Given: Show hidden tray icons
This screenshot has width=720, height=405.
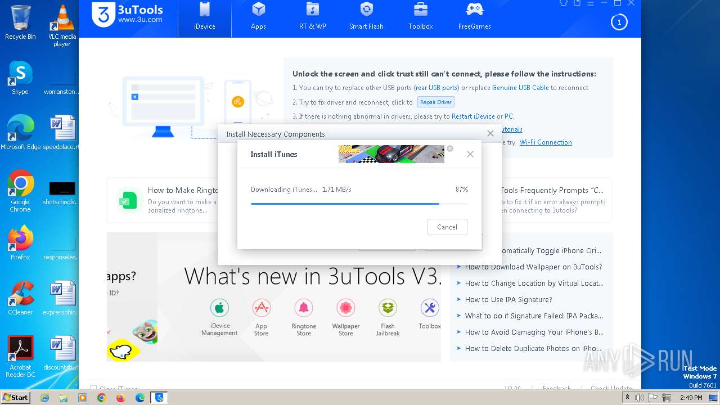Looking at the screenshot, I should pos(628,398).
